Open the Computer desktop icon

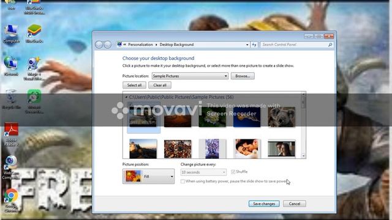tap(11, 34)
